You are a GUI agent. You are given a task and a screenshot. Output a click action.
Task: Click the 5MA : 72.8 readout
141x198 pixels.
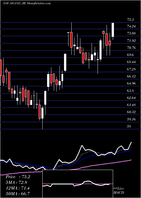(x=16, y=182)
